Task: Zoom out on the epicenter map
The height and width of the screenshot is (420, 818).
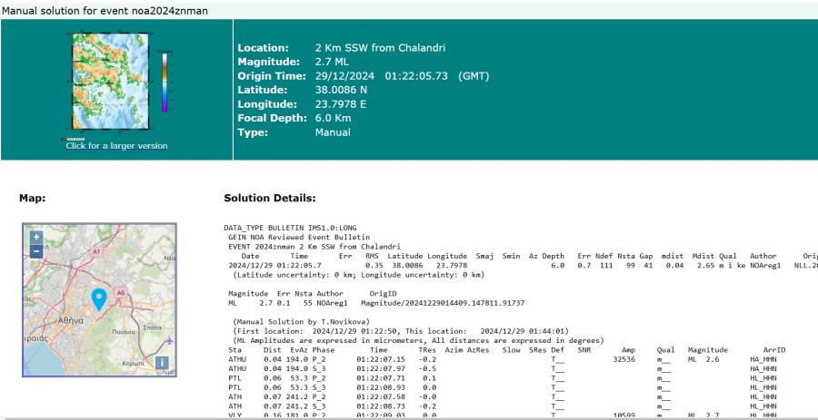Action: [36, 251]
